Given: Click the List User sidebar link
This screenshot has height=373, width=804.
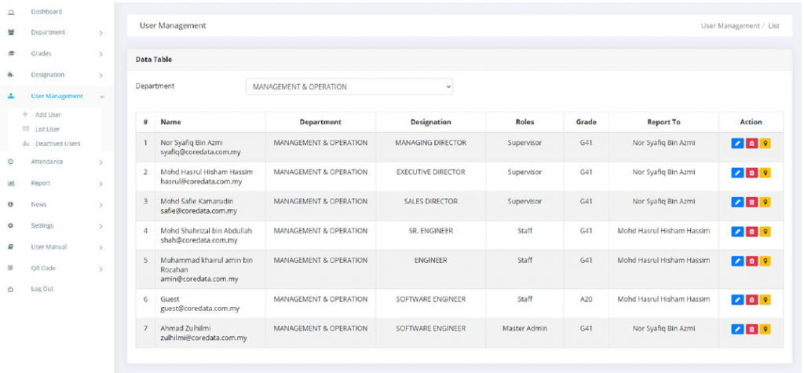Looking at the screenshot, I should 47,129.
